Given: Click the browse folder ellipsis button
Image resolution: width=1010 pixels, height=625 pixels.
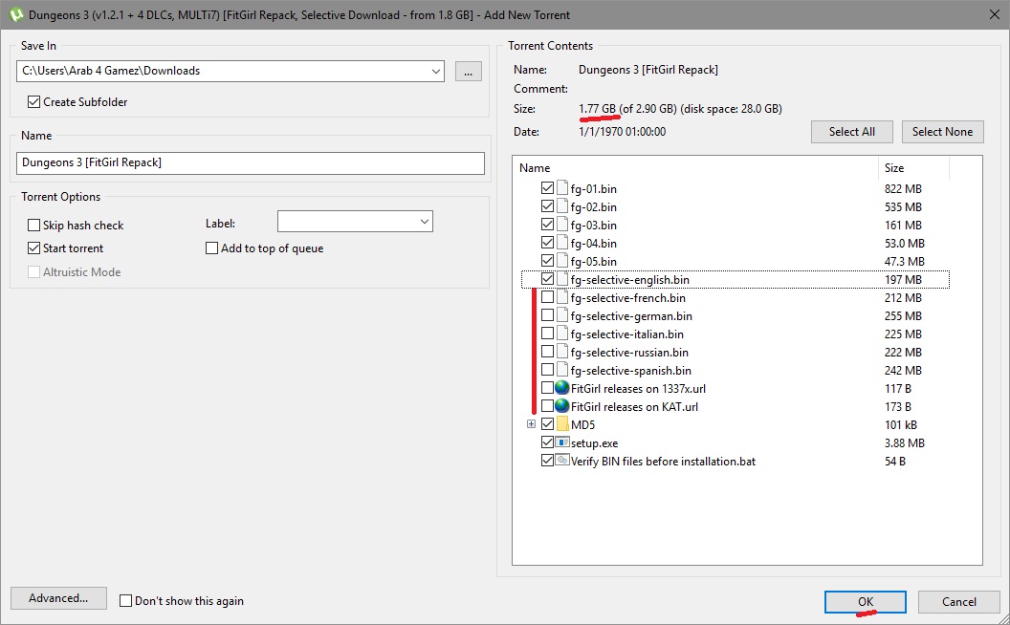Looking at the screenshot, I should click(468, 71).
